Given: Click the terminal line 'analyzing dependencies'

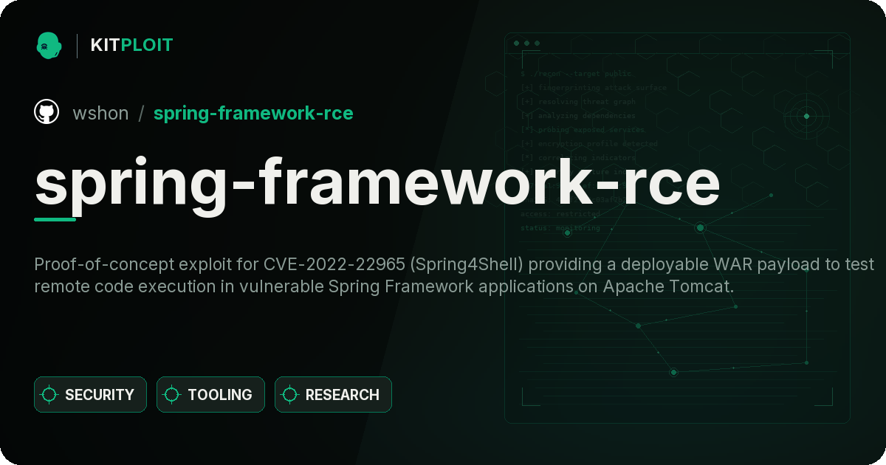Looking at the screenshot, I should [577, 116].
